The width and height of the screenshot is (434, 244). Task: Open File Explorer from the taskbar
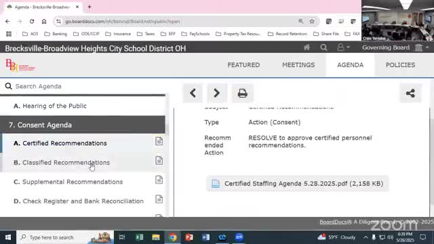click(156, 237)
